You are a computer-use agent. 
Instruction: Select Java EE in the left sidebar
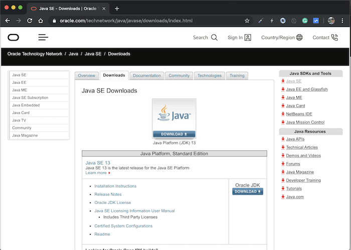pos(39,82)
